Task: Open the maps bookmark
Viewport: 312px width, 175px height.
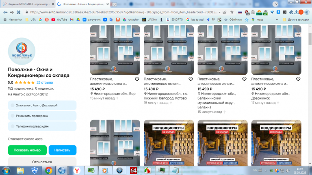Action: point(257,19)
